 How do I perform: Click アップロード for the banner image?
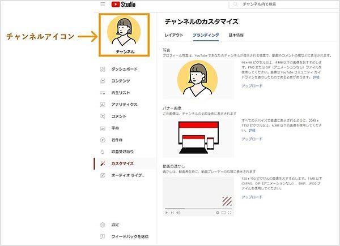click(252, 139)
